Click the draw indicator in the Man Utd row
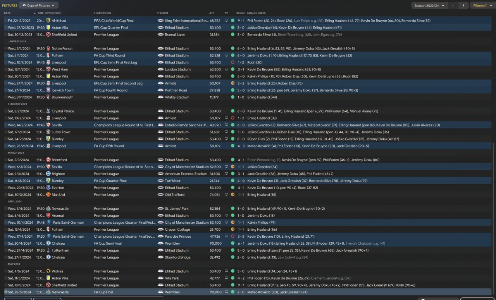This screenshot has height=300, width=496. coord(232,195)
